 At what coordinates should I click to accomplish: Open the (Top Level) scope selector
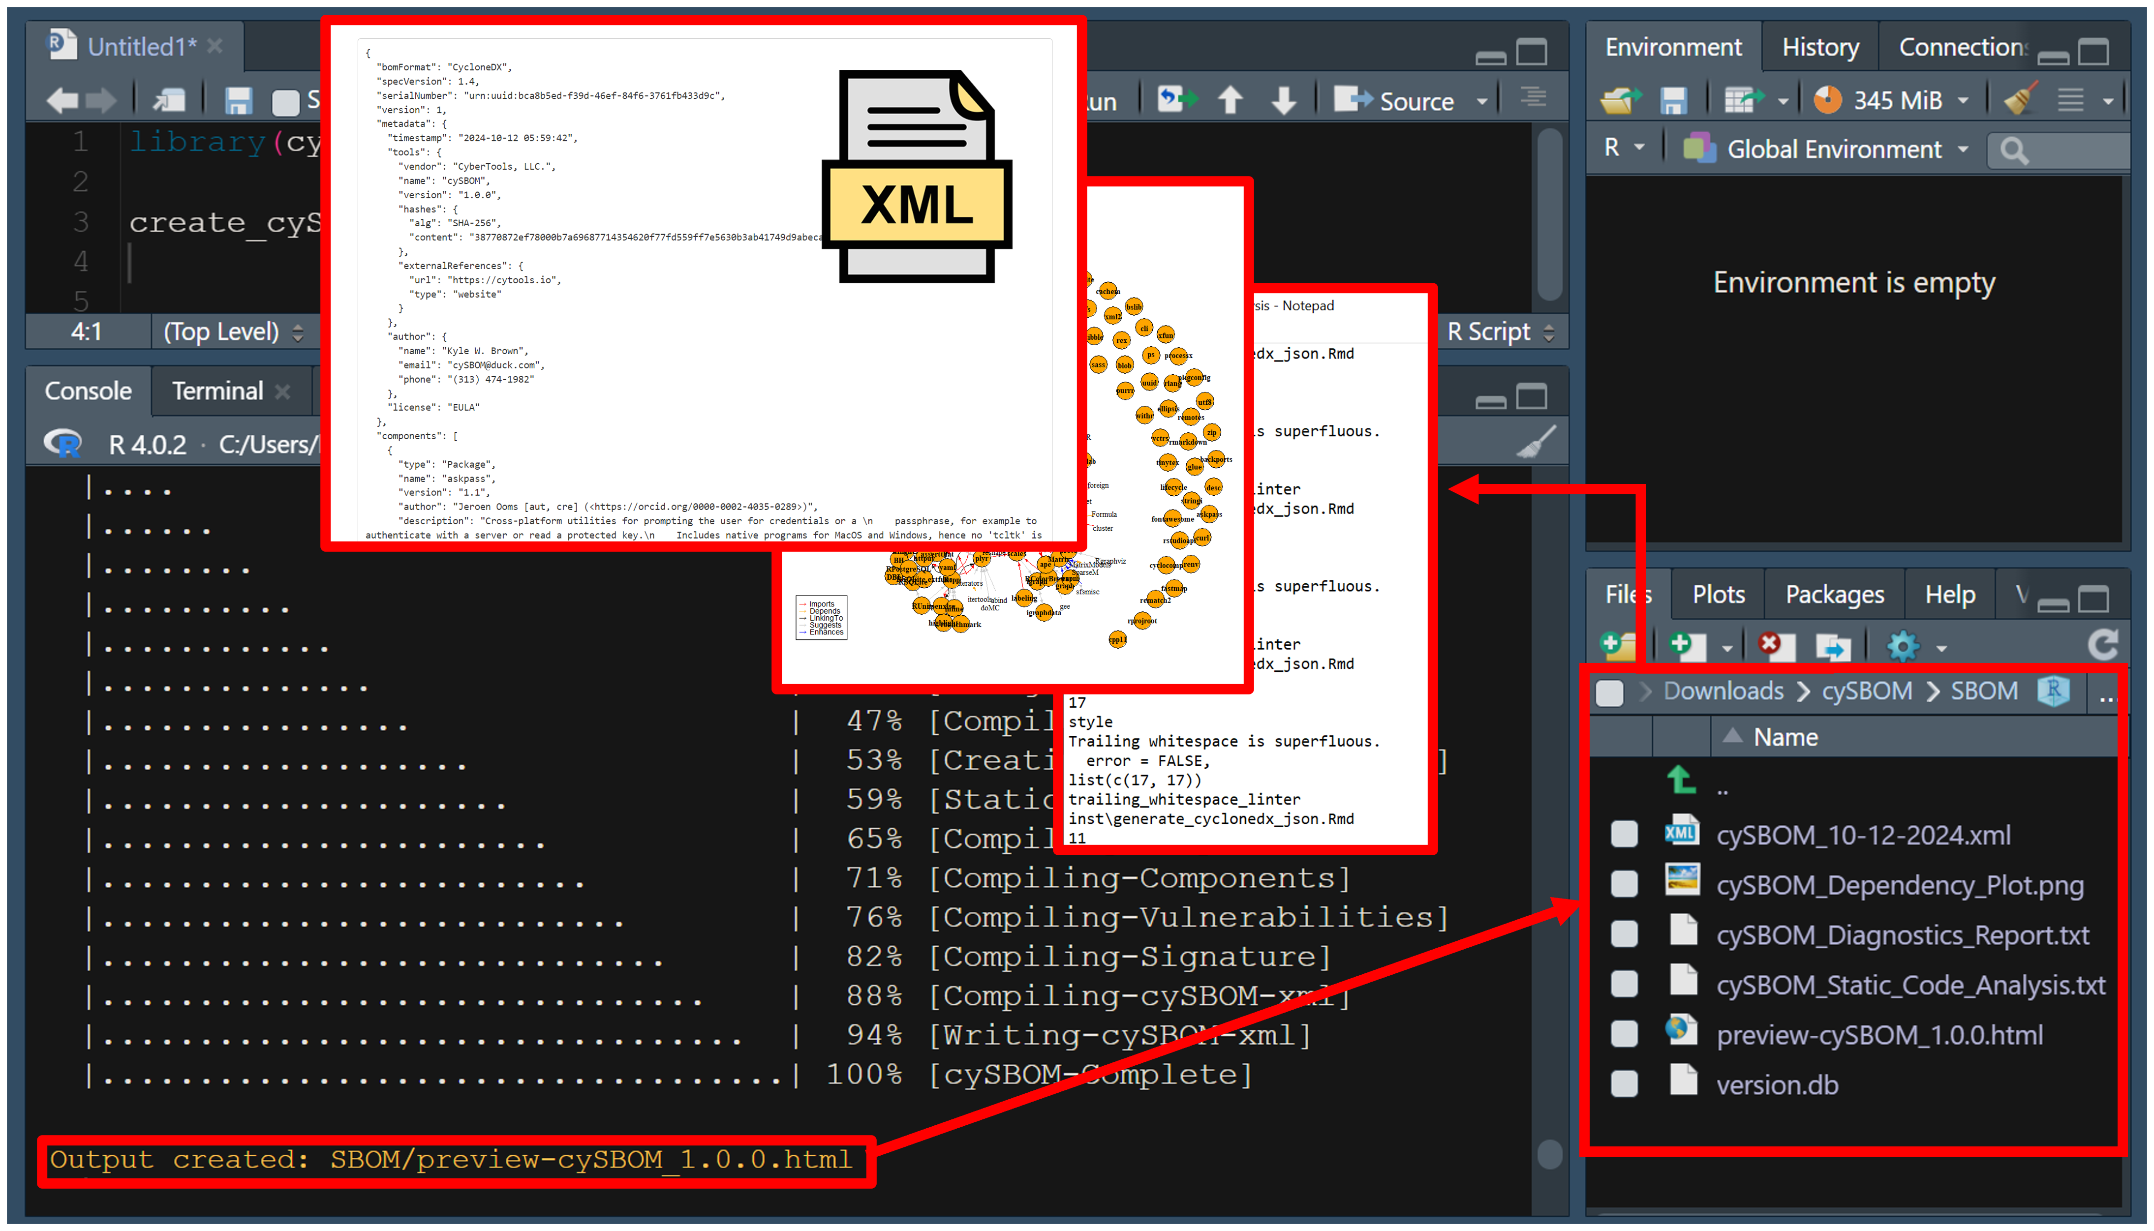pyautogui.click(x=233, y=331)
